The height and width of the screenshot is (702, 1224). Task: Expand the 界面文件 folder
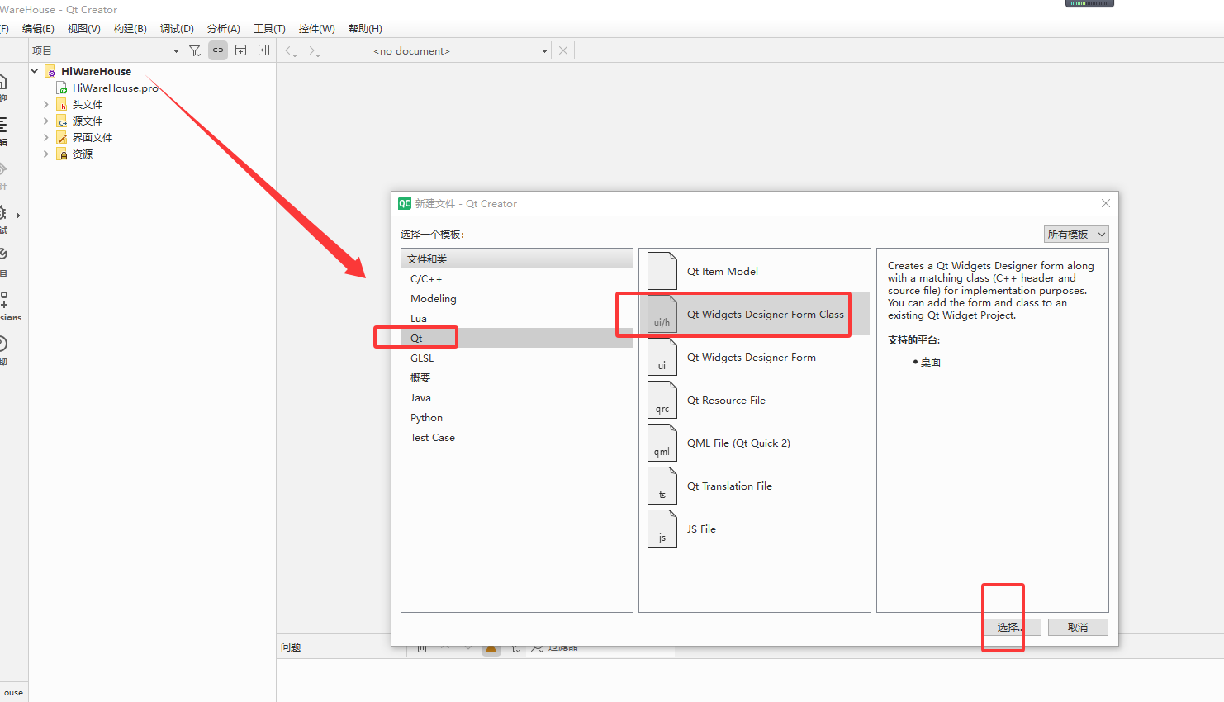click(x=46, y=137)
